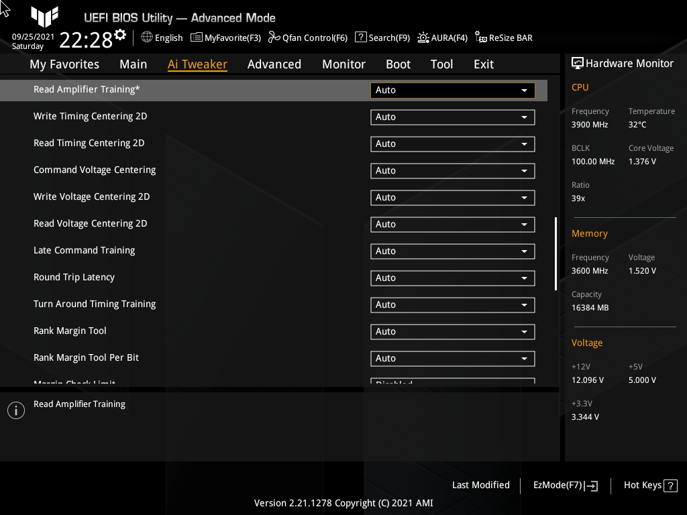The image size is (687, 515).
Task: Open Turn Around Timing Training dropdown
Action: (x=453, y=305)
